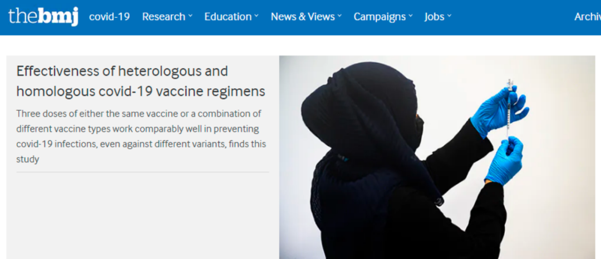Expand the chevron beside Campaigns

(411, 17)
